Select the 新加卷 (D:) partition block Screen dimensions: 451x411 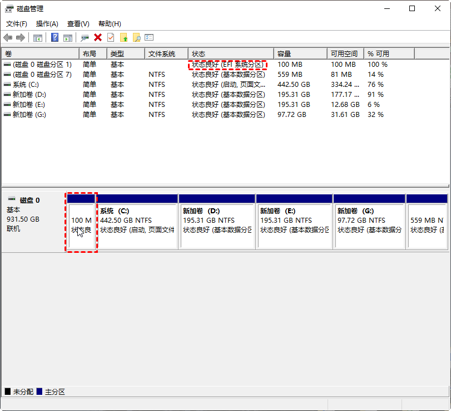click(217, 222)
